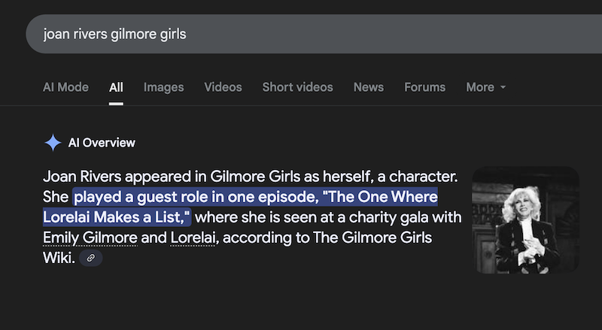Open the source link chip icon
The width and height of the screenshot is (602, 330).
(x=90, y=258)
